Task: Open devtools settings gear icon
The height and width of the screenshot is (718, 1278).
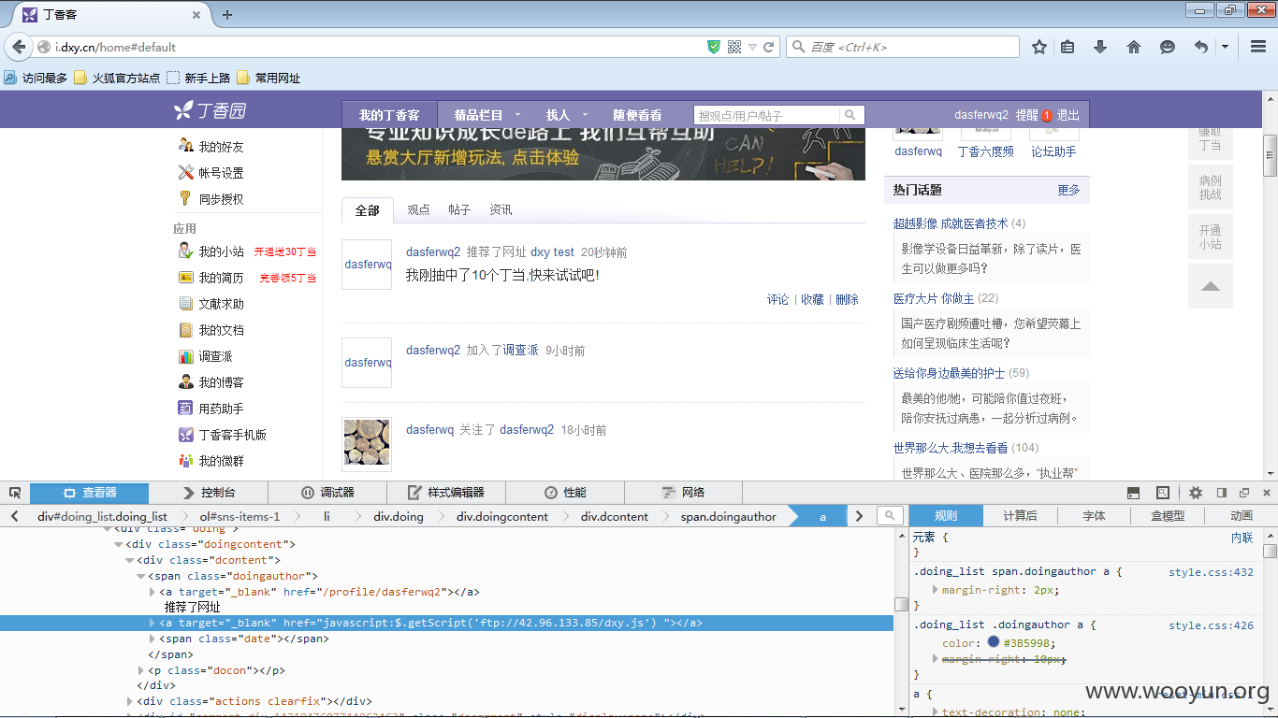Action: 1196,493
